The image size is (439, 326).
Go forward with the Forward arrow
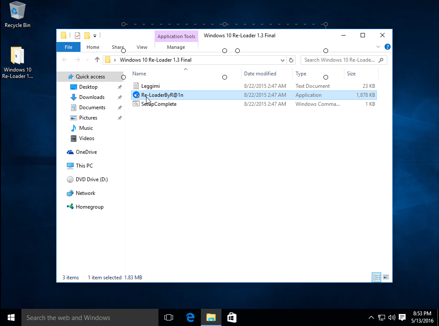pyautogui.click(x=77, y=60)
